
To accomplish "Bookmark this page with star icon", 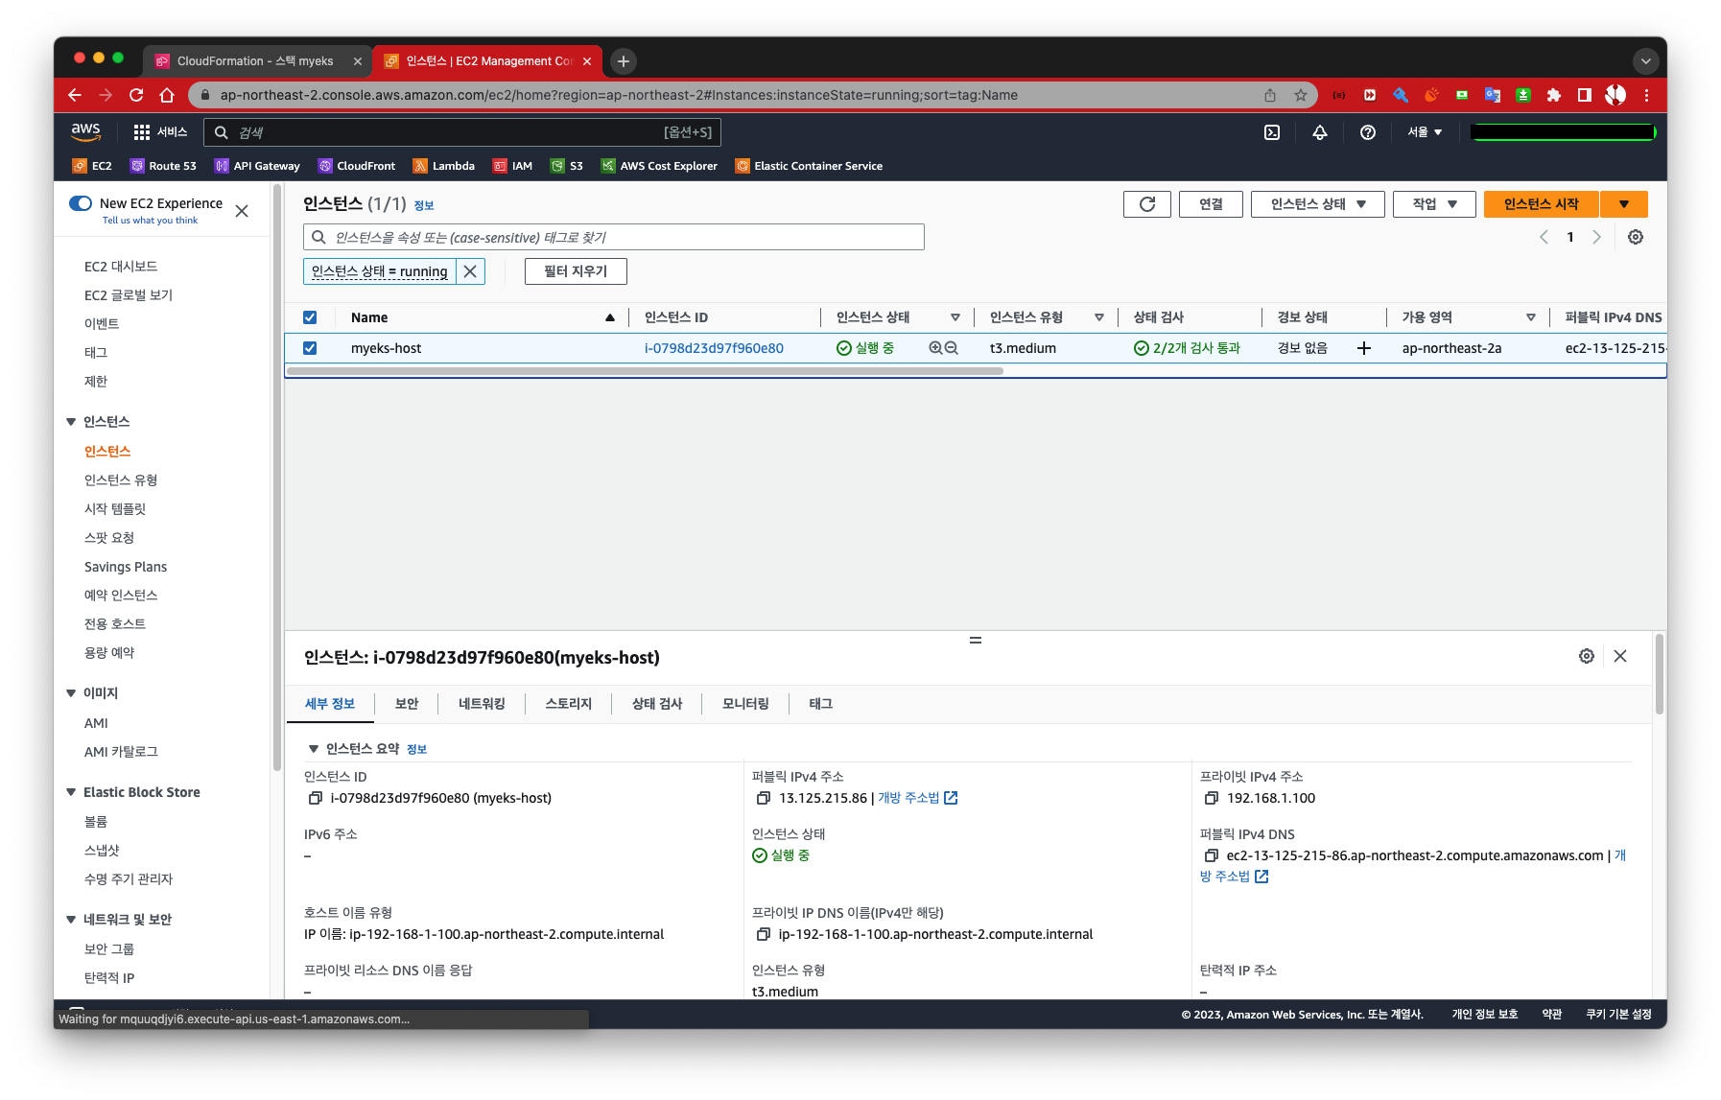I will [x=1301, y=95].
